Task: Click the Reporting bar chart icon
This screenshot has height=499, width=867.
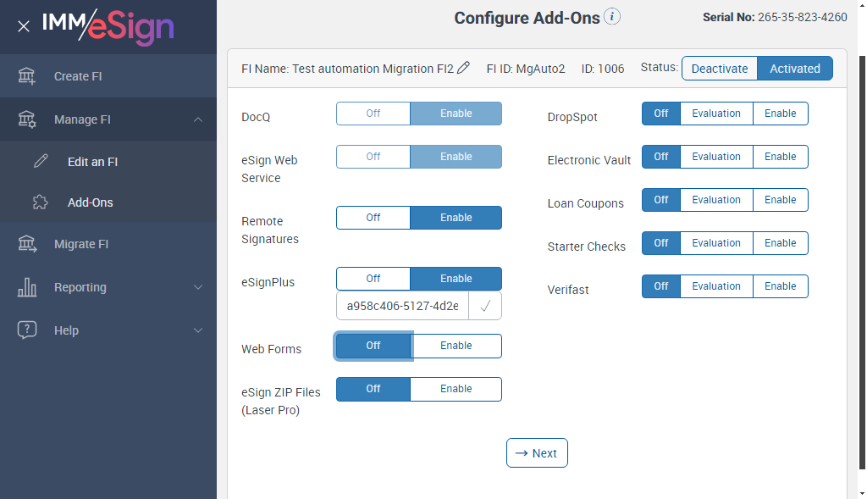Action: tap(27, 287)
